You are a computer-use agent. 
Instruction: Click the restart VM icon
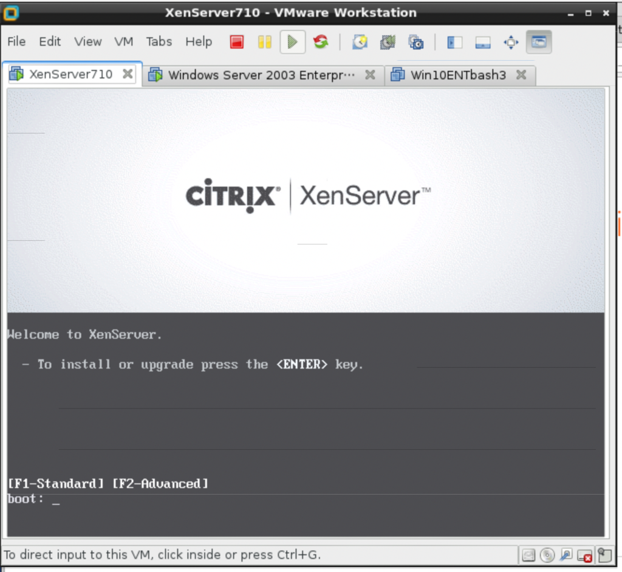321,42
